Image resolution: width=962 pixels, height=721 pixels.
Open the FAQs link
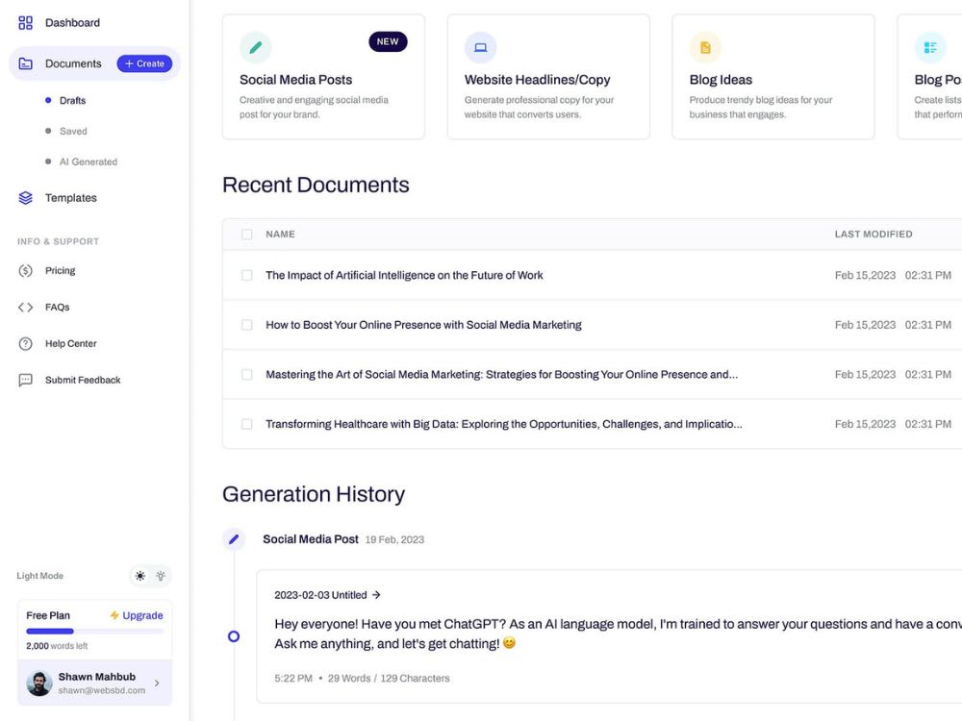(57, 308)
